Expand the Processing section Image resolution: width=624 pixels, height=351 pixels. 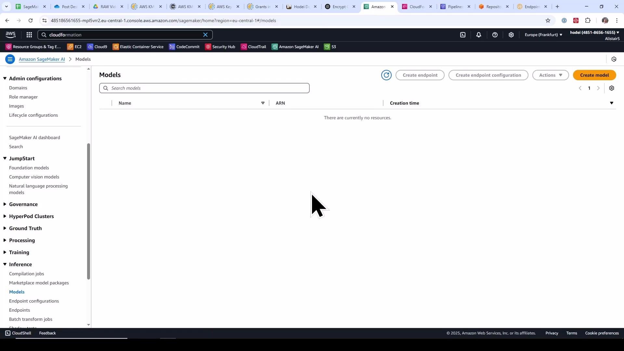pos(5,240)
